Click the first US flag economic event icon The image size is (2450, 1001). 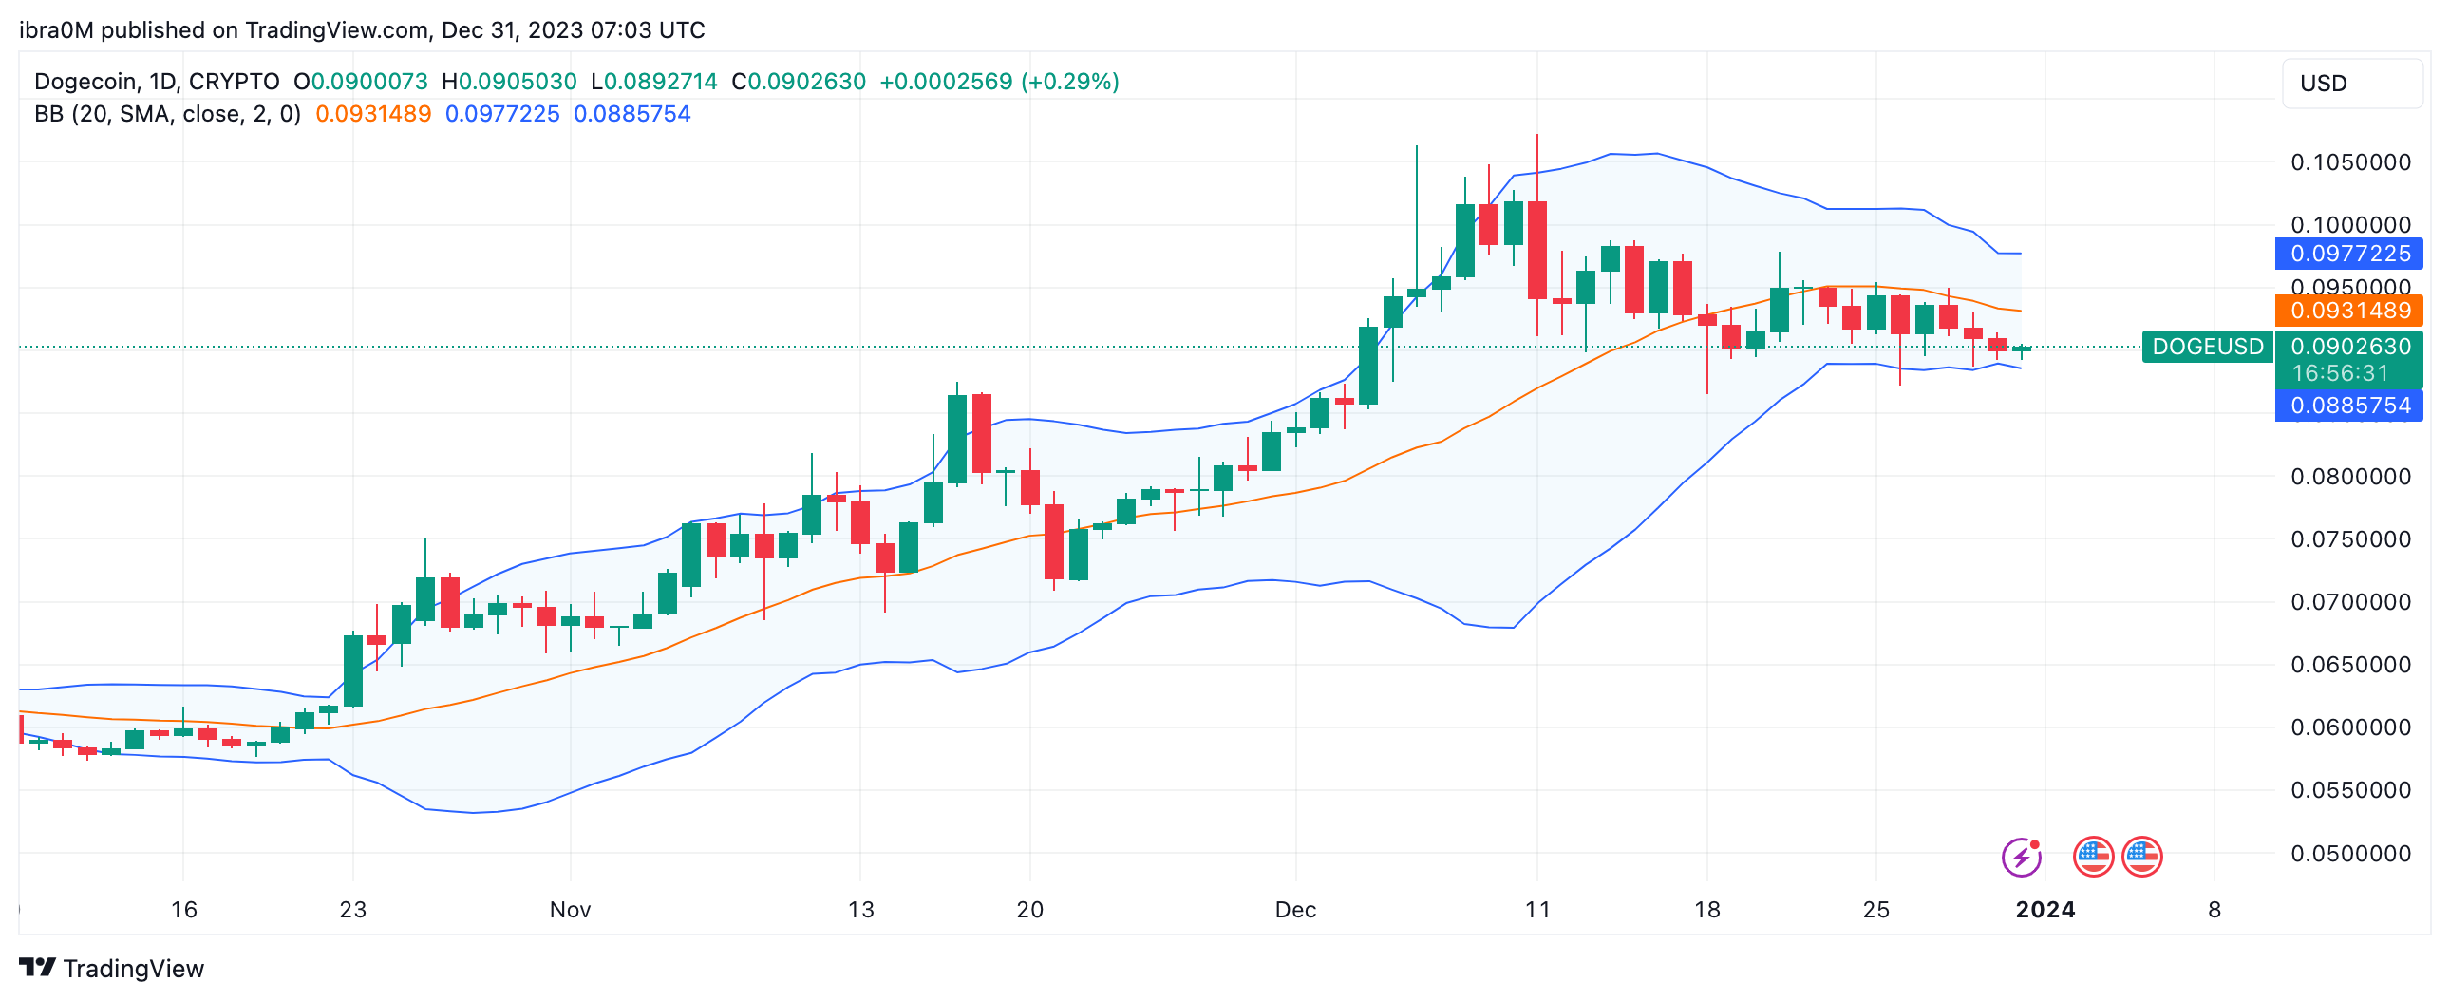[x=2093, y=857]
